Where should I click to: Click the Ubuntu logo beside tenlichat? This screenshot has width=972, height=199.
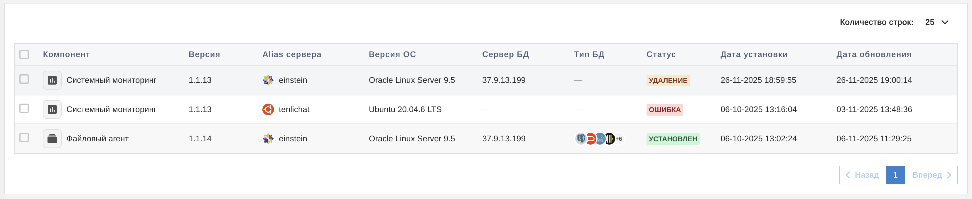[x=268, y=109]
